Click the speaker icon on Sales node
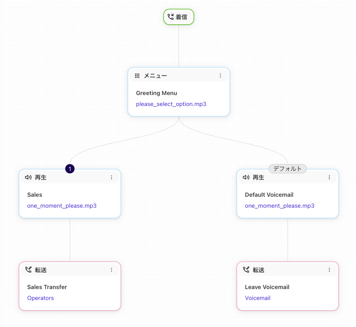 (28, 177)
